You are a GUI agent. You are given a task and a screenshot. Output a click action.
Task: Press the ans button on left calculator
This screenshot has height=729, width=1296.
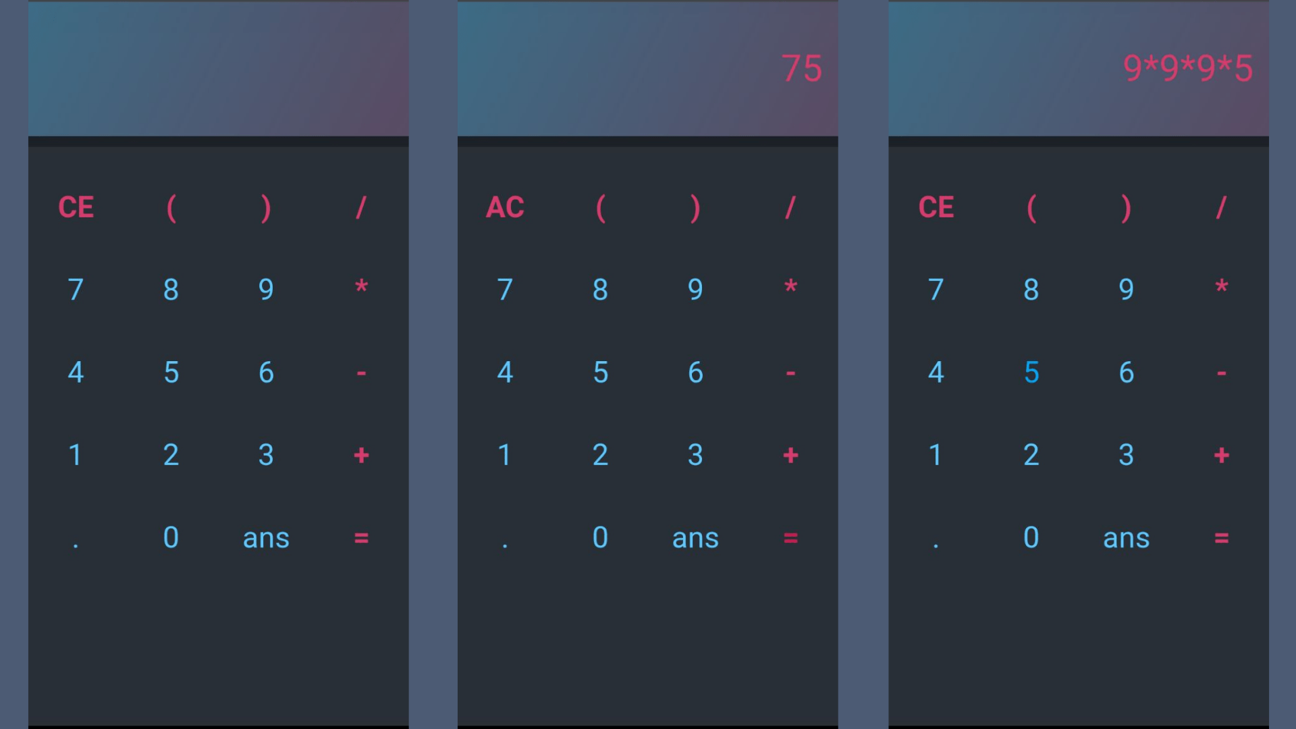(x=265, y=537)
